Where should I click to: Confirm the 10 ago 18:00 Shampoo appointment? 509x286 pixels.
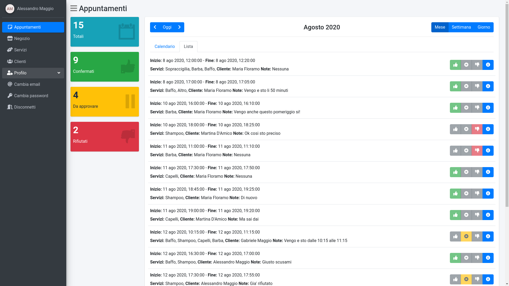(x=455, y=129)
